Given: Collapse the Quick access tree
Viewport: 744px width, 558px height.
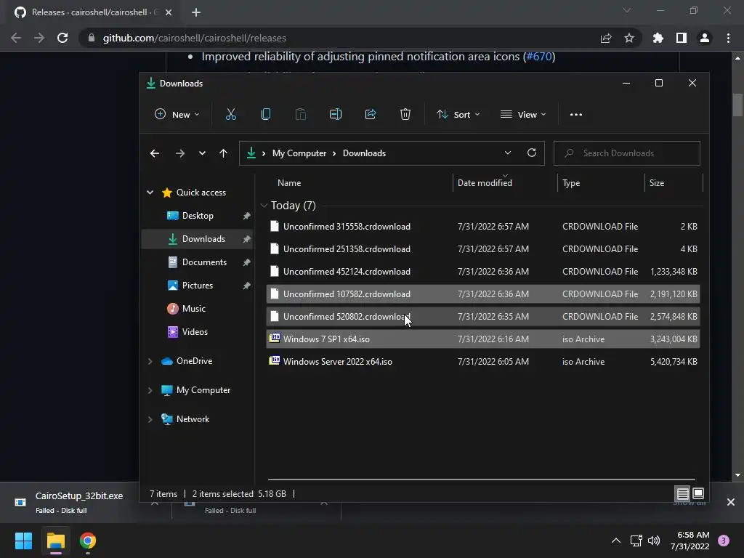Looking at the screenshot, I should pos(150,192).
